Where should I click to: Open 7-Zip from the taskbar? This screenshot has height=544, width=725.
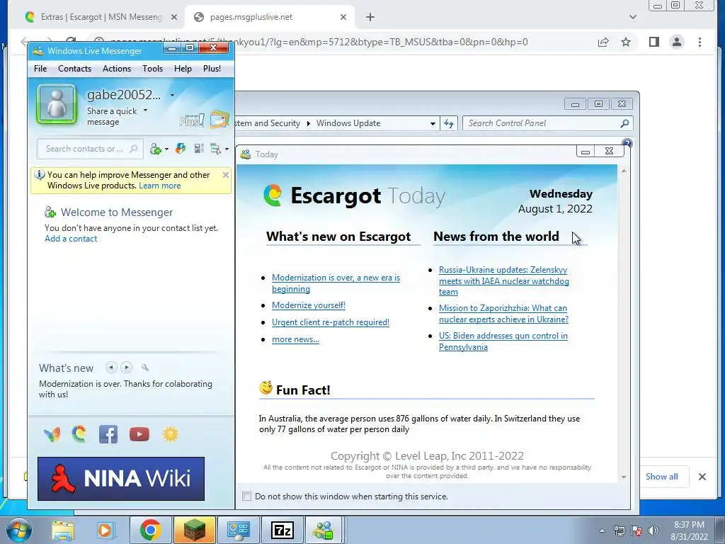[282, 530]
